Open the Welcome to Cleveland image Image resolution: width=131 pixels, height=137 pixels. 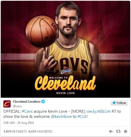pos(65,49)
